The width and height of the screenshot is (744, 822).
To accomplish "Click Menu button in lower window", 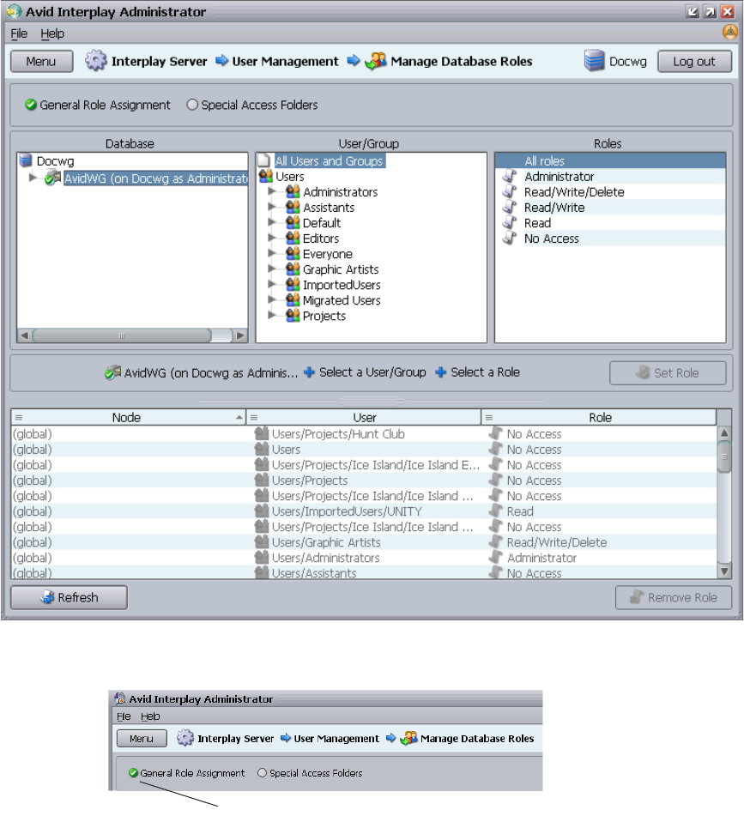I will pos(142,738).
